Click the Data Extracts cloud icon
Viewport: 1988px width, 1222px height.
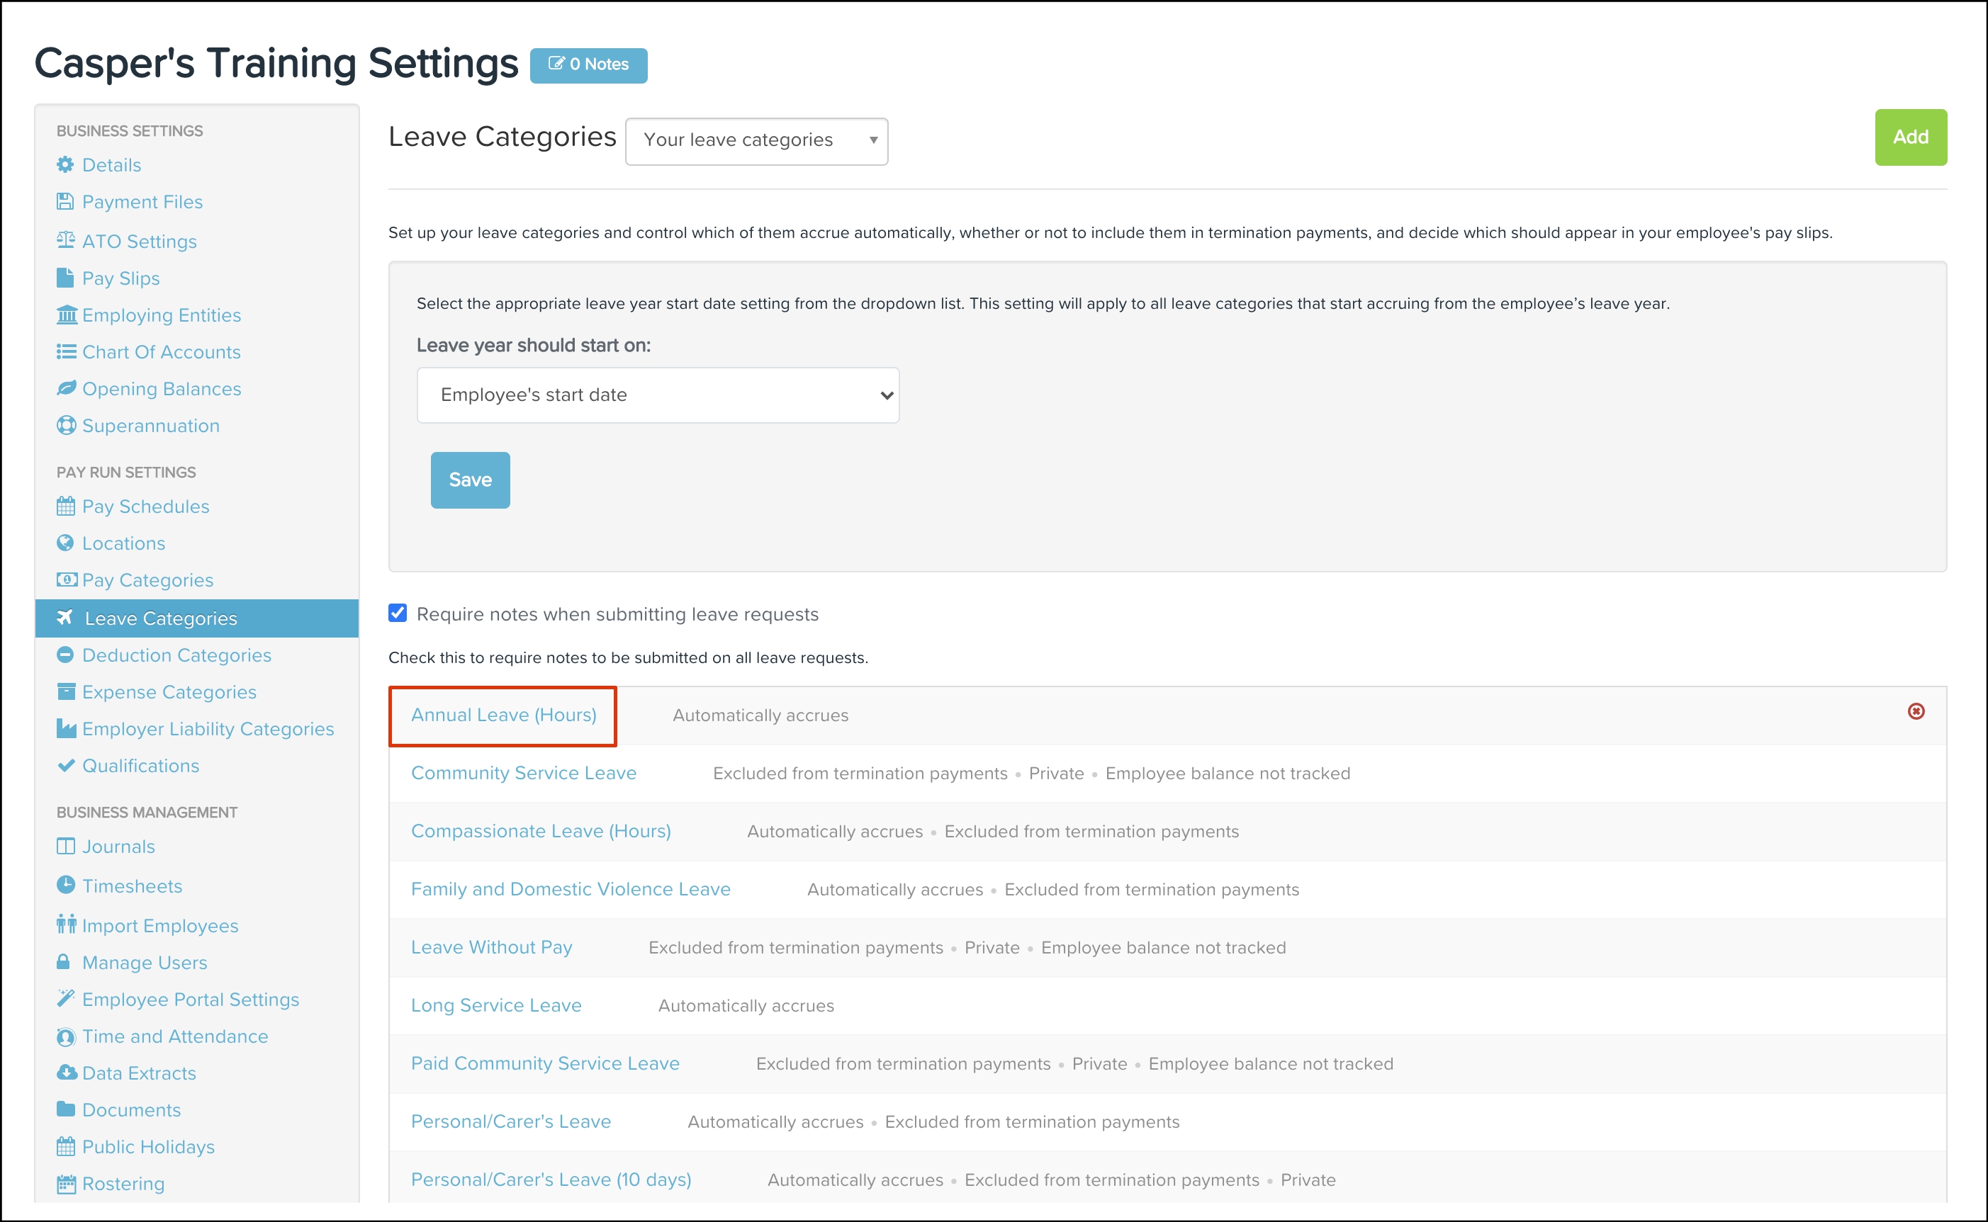[65, 1073]
